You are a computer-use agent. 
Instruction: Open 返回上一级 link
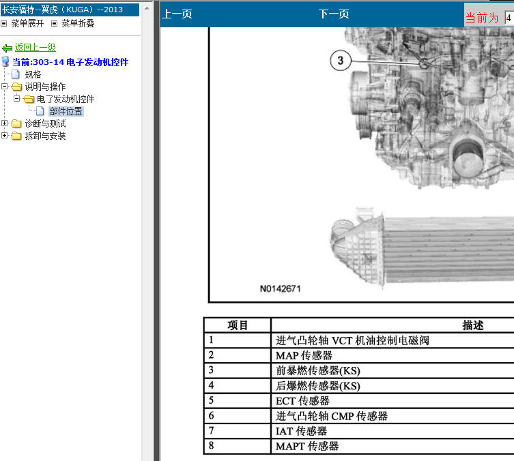(35, 48)
